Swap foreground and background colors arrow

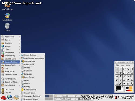pyautogui.click(x=122, y=87)
